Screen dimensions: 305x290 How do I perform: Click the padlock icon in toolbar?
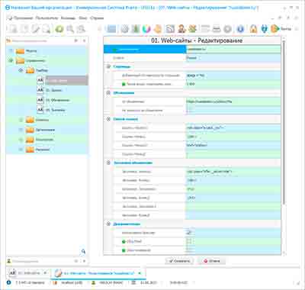[253, 29]
